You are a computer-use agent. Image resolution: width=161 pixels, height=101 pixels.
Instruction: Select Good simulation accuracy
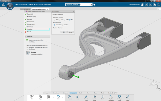tap(59, 20)
